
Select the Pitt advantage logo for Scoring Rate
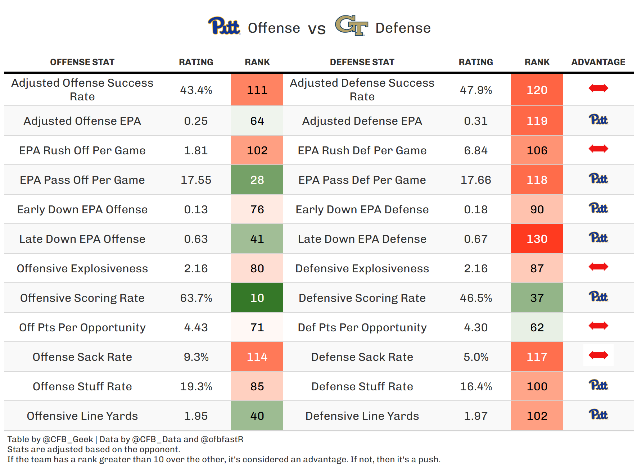pyautogui.click(x=598, y=297)
